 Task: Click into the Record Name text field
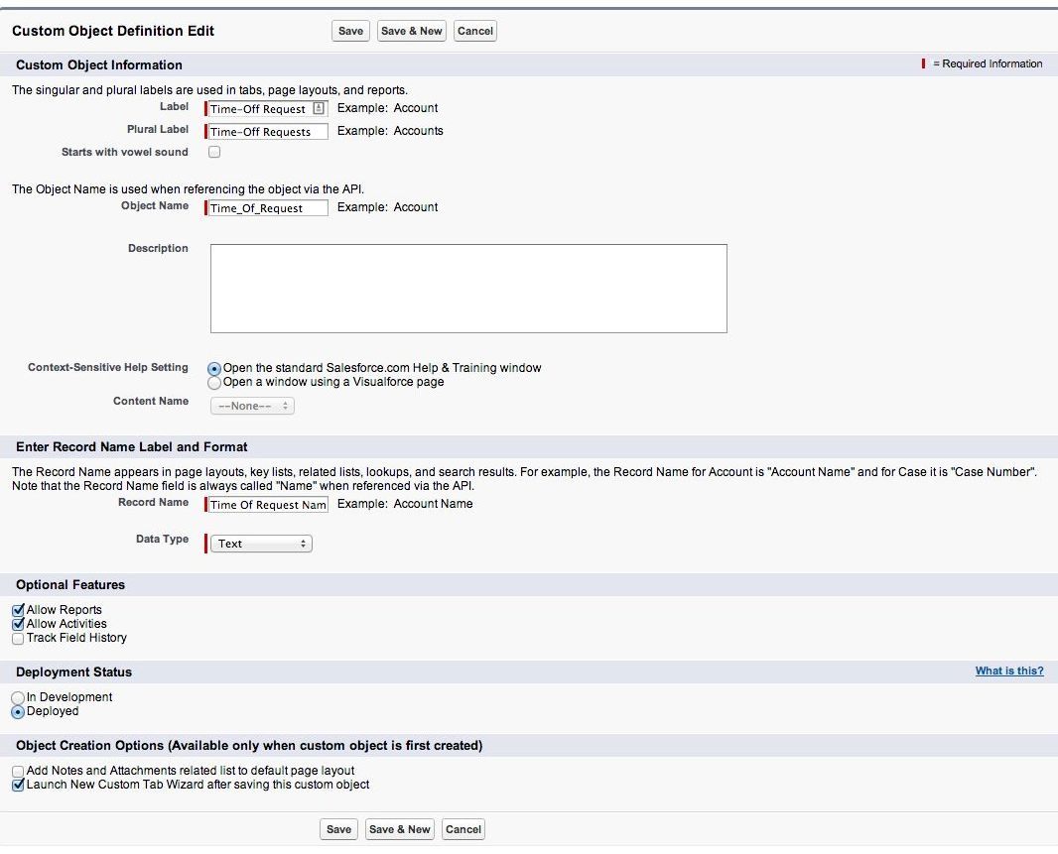[267, 505]
